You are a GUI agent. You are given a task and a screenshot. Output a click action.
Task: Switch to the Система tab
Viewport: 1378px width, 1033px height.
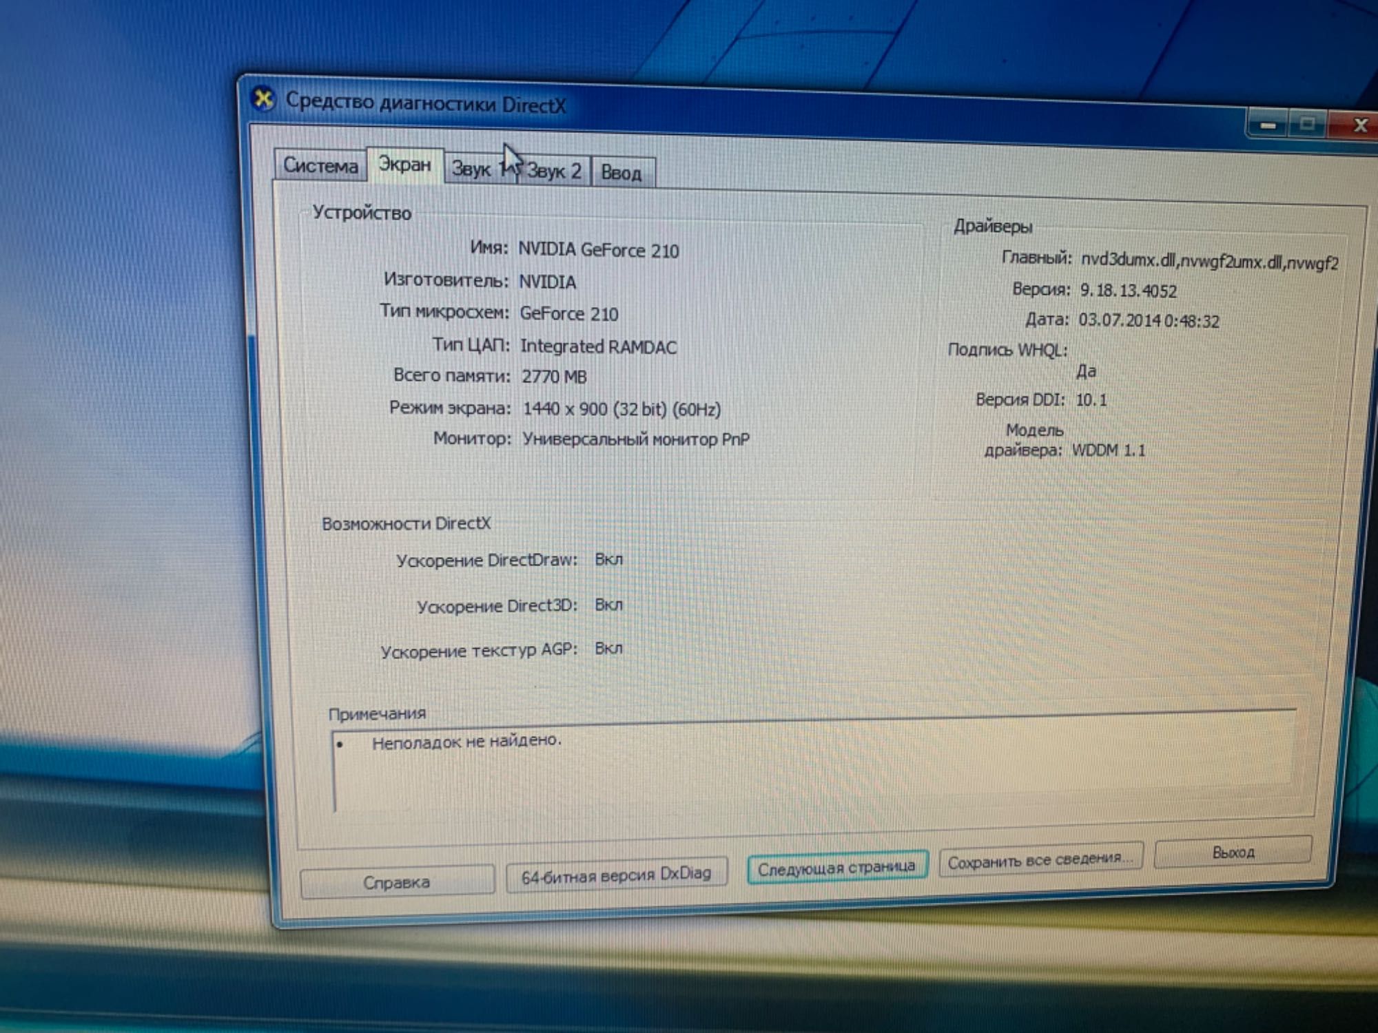(x=320, y=165)
